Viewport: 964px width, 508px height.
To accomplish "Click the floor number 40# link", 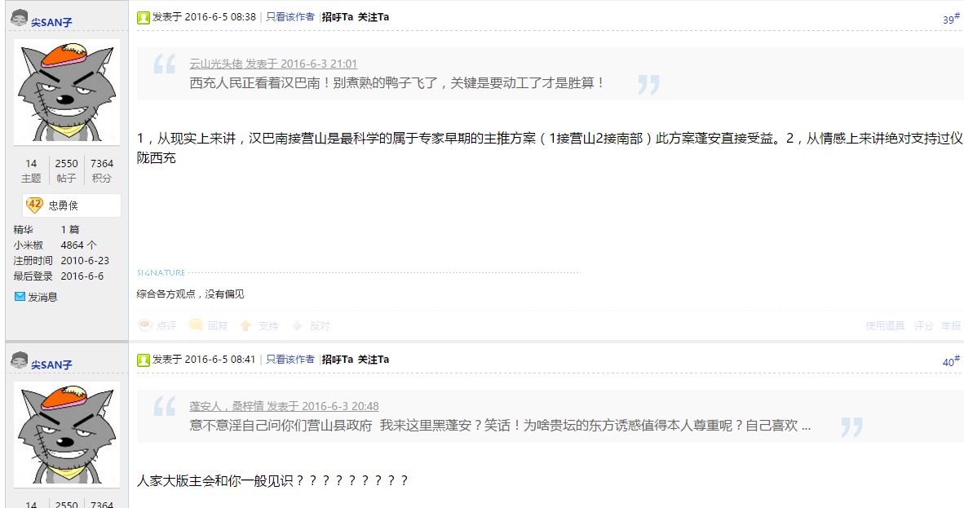I will (x=951, y=361).
